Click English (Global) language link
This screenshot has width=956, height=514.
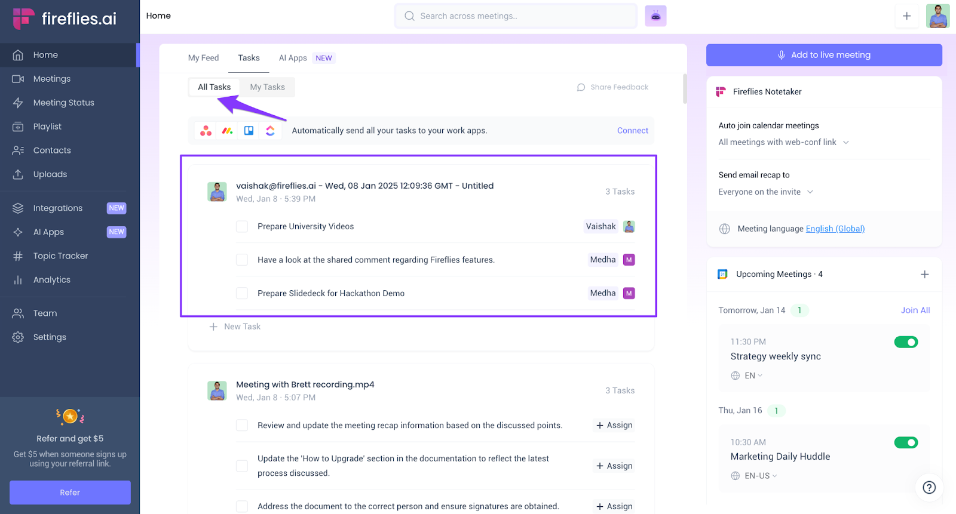835,229
